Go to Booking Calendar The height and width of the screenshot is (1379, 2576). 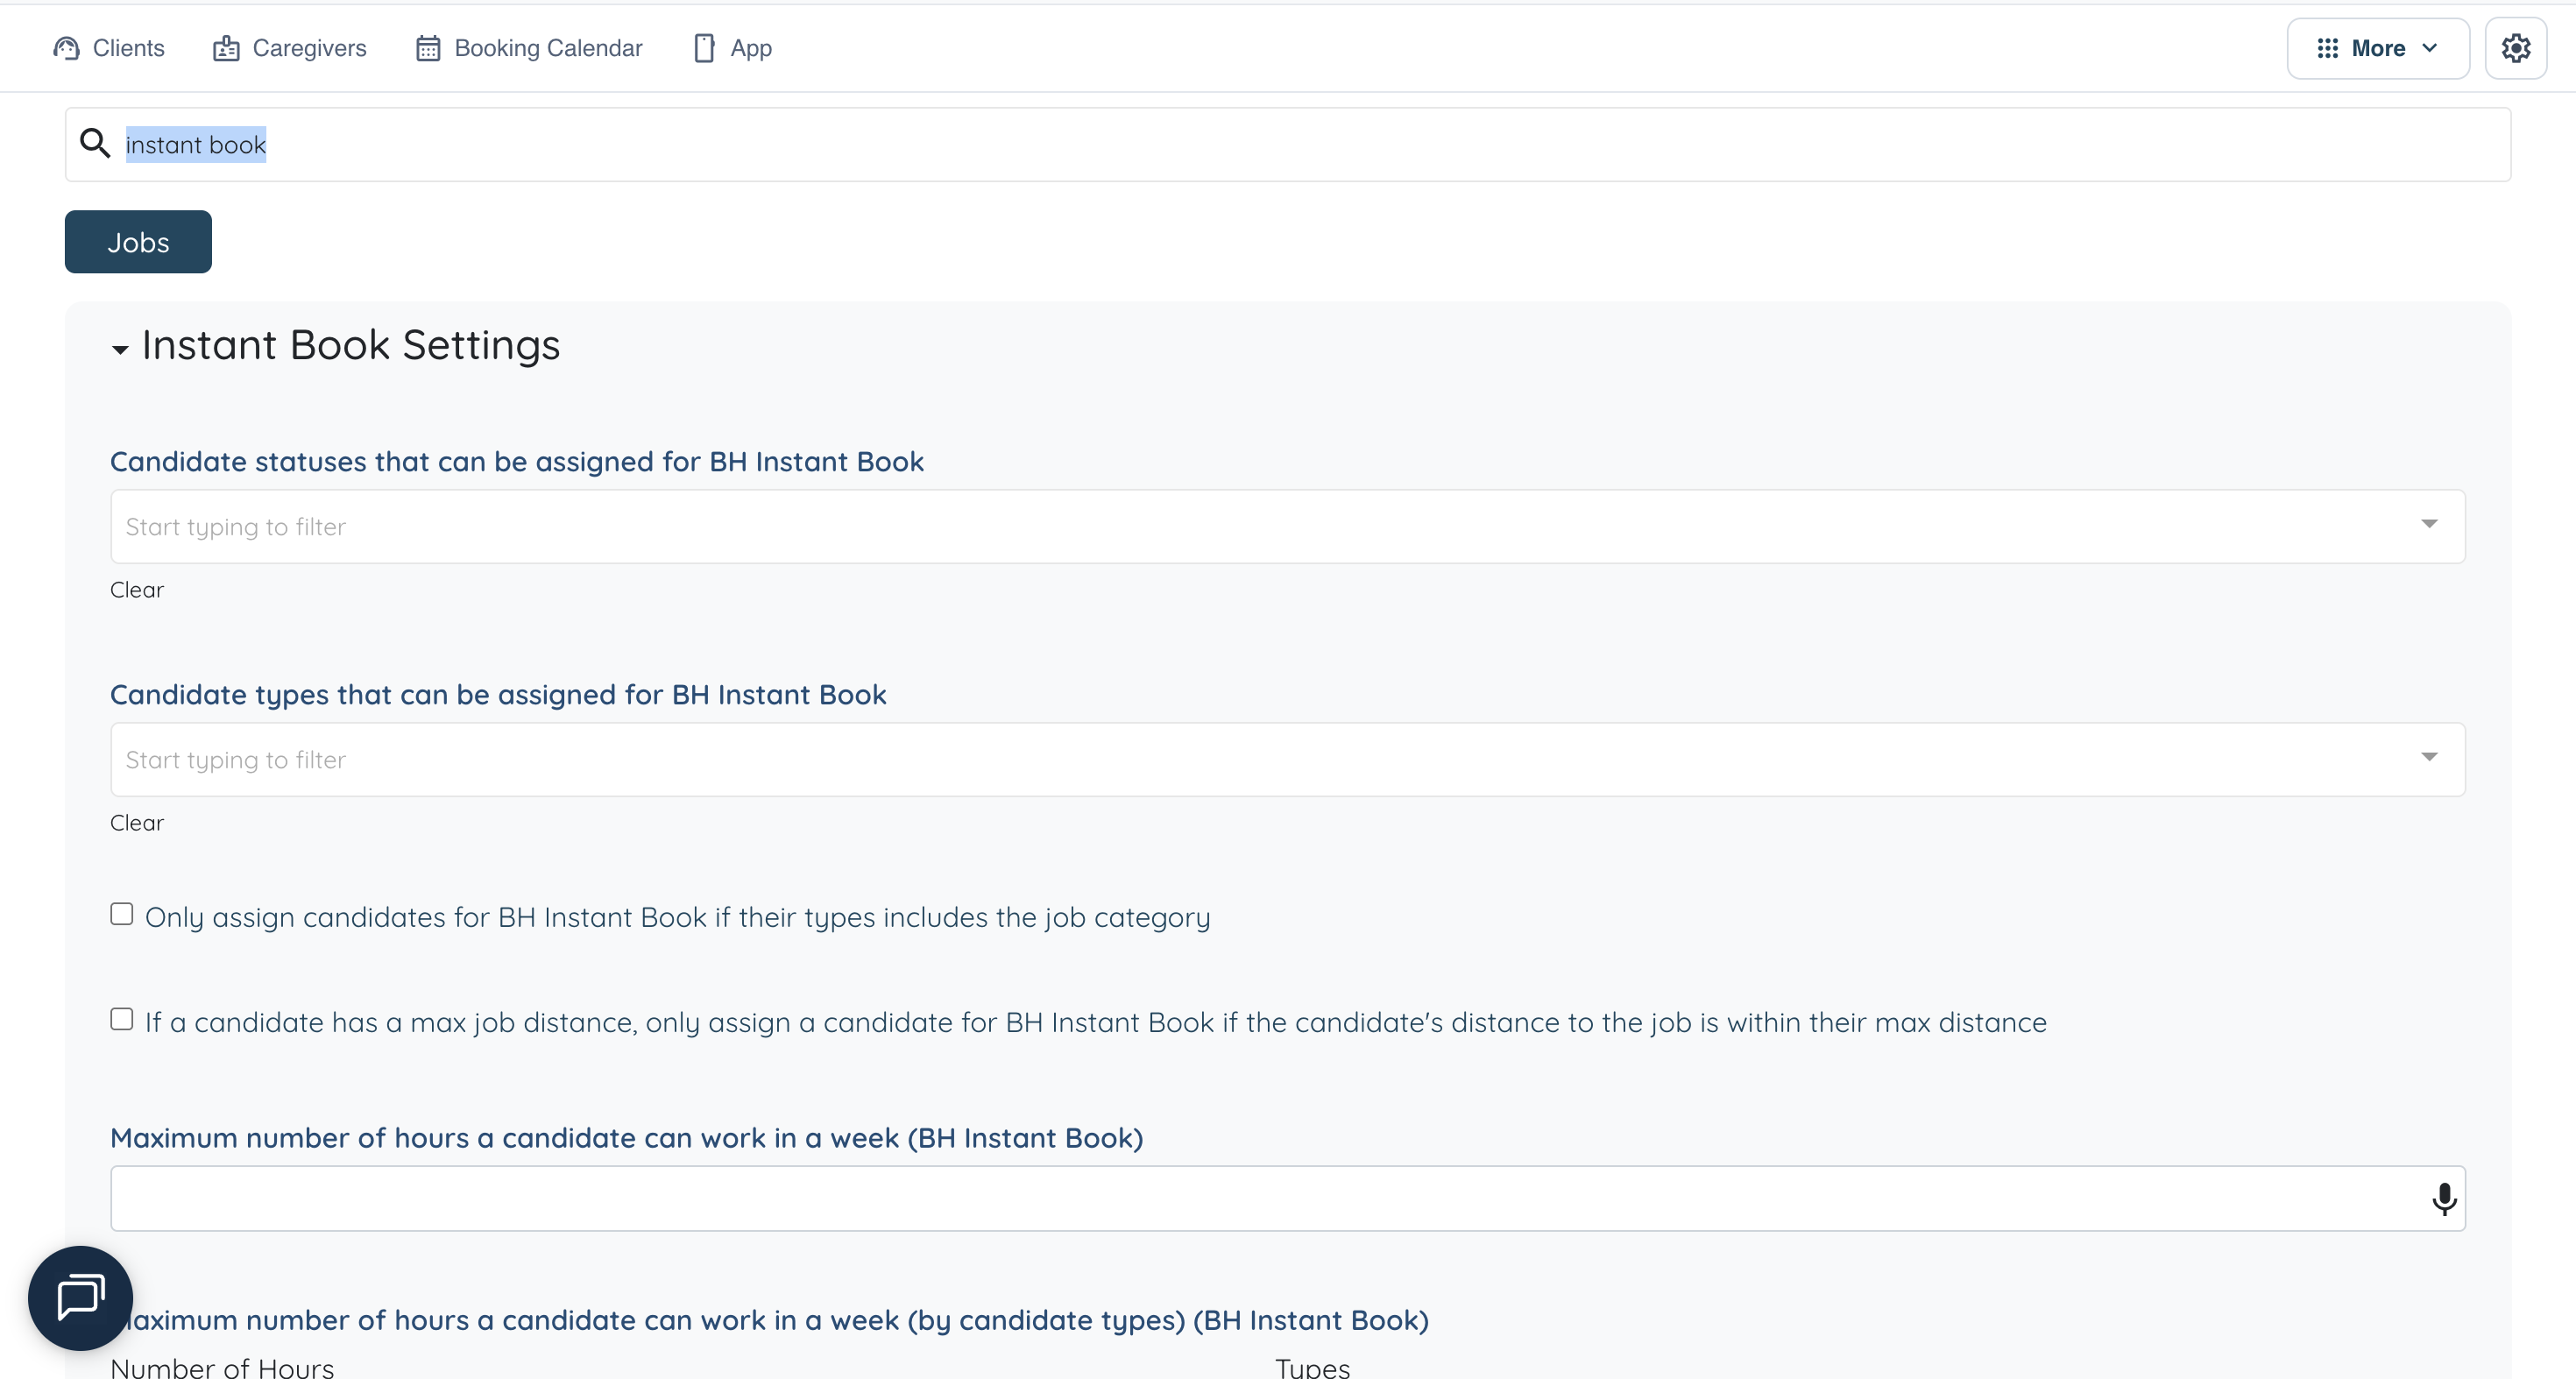tap(548, 48)
